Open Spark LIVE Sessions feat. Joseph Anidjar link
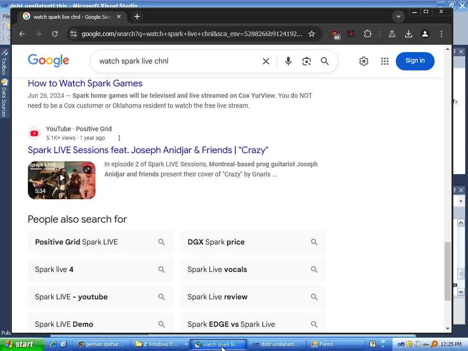This screenshot has width=468, height=351. [x=148, y=150]
